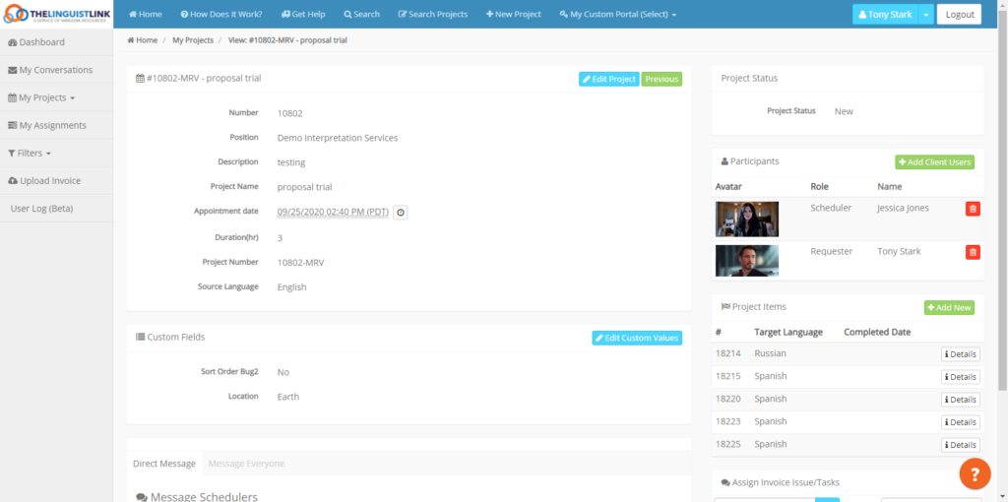Click the Add Client Users button
This screenshot has height=502, width=1008.
pos(934,161)
